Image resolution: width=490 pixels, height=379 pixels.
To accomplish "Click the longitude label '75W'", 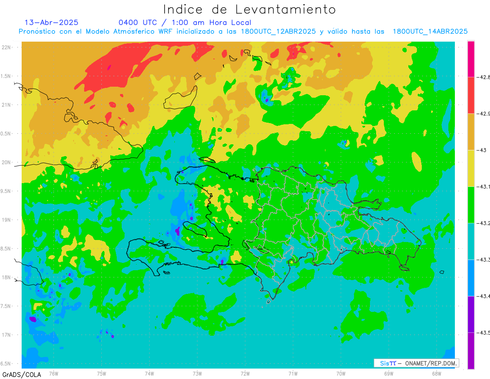I will [x=102, y=373].
